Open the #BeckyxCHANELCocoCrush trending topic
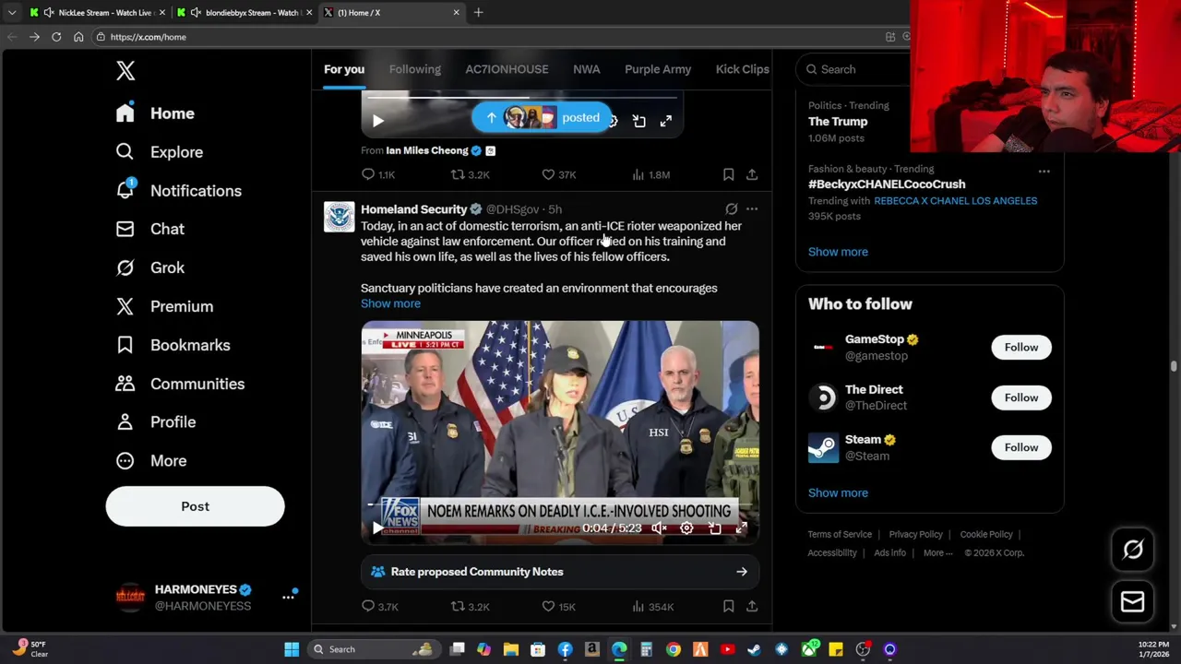1181x664 pixels. click(x=887, y=184)
